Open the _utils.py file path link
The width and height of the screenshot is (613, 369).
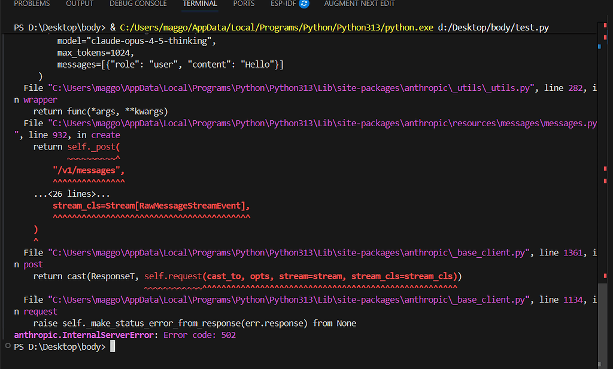[x=292, y=89]
